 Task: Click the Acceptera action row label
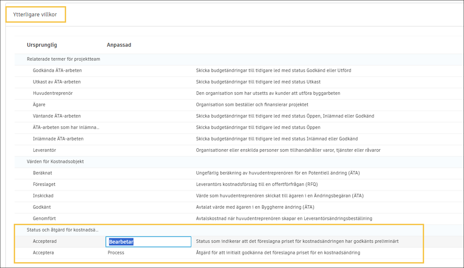[x=43, y=253]
